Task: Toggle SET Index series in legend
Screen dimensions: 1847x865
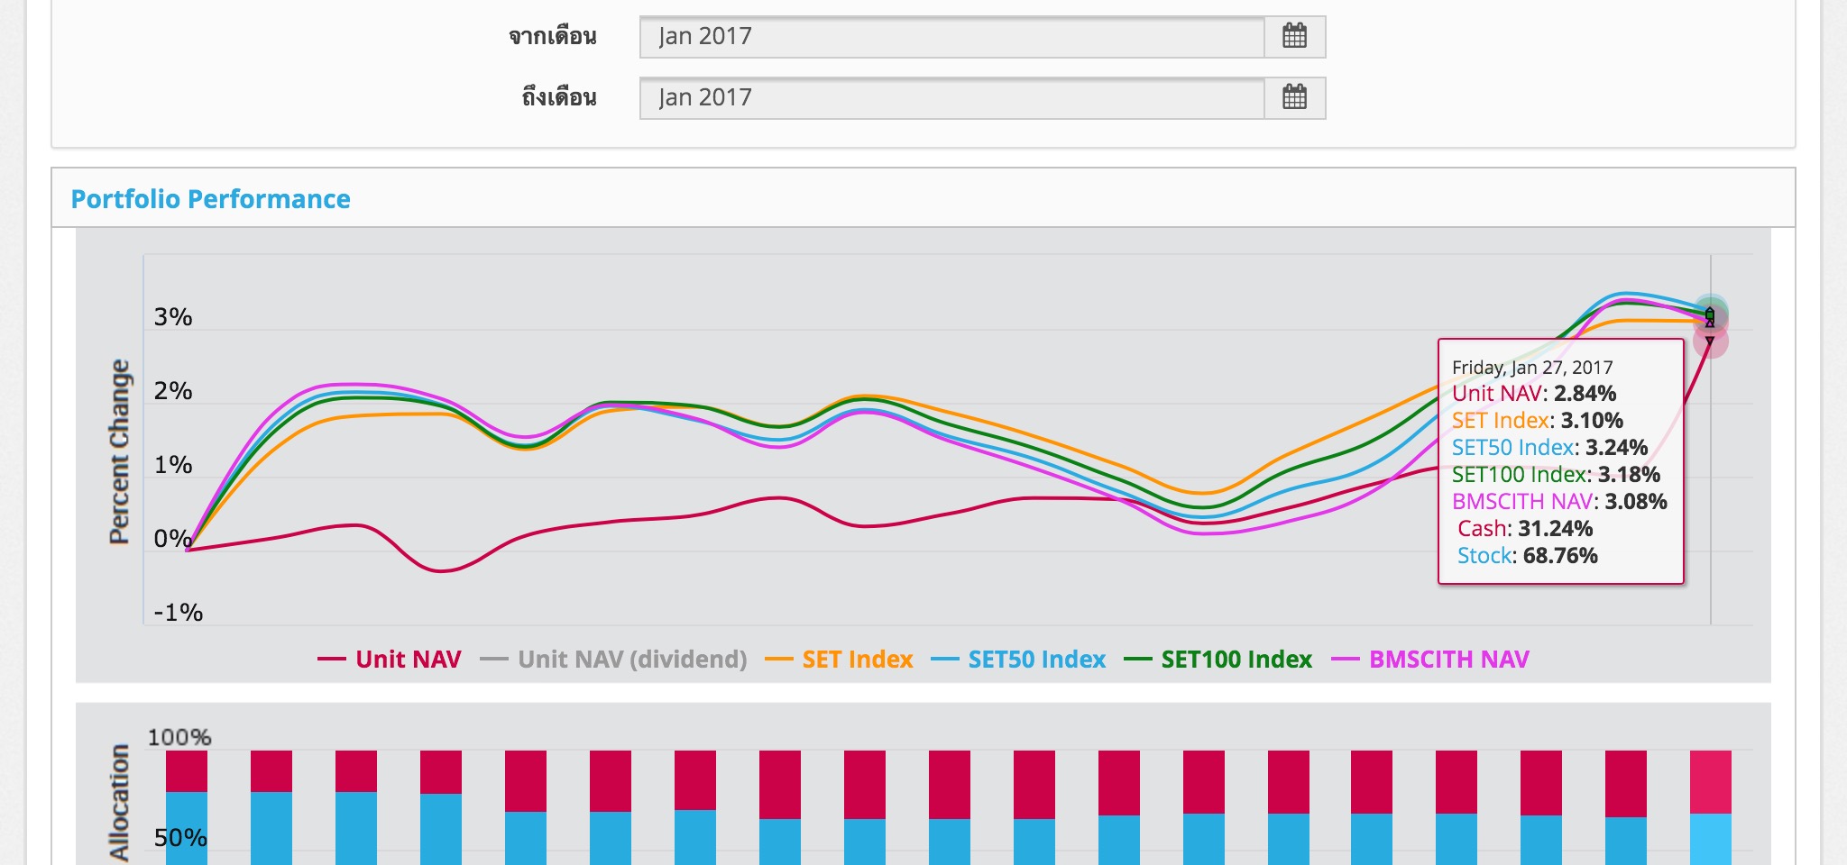Action: 839,660
